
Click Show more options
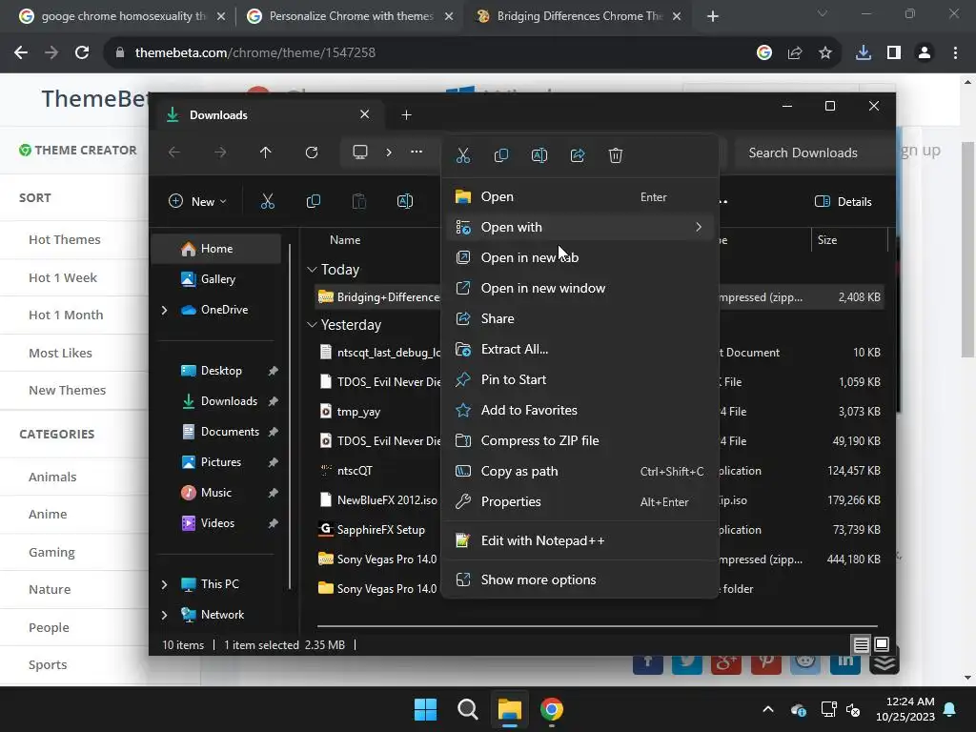pyautogui.click(x=580, y=580)
